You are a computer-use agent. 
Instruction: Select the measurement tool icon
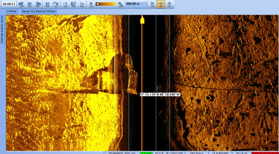point(65,4)
